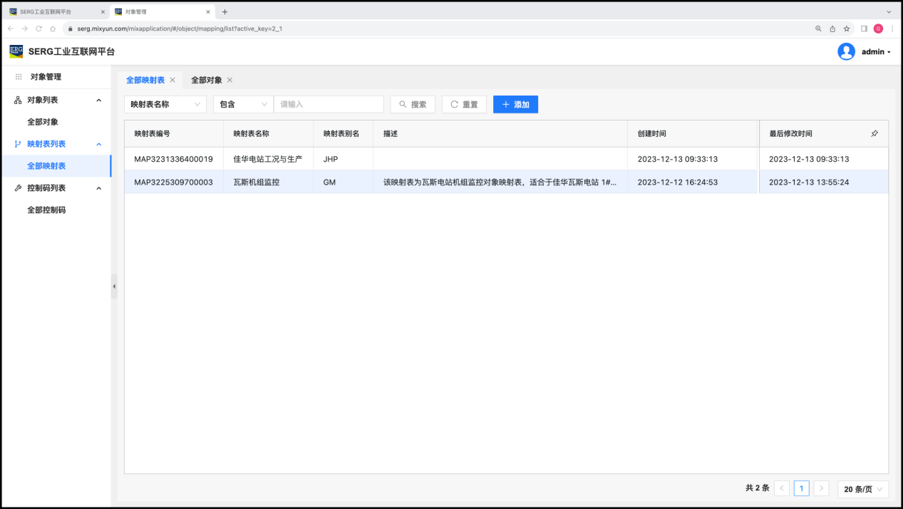Screen dimensions: 903x509
Task: Close the 全部对象 tab
Action: [229, 80]
